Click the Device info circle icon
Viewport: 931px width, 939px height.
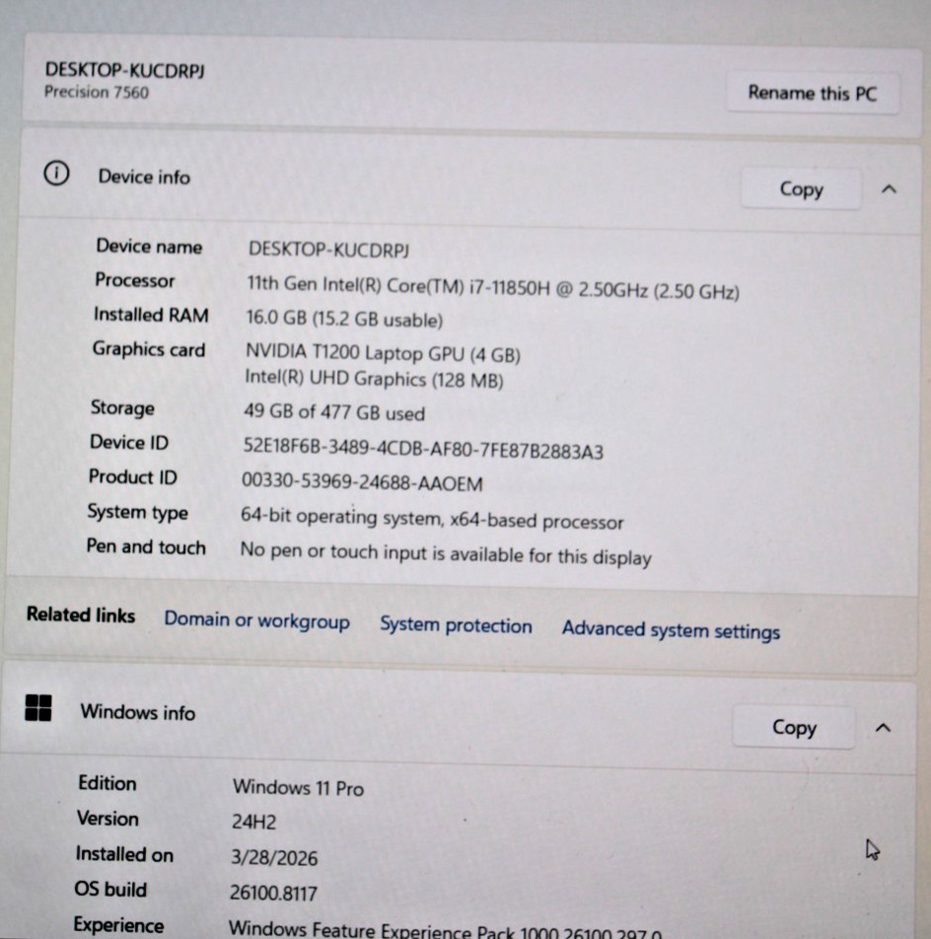56,174
